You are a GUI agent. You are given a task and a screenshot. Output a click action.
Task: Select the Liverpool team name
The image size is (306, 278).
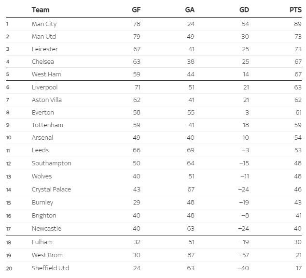44,87
